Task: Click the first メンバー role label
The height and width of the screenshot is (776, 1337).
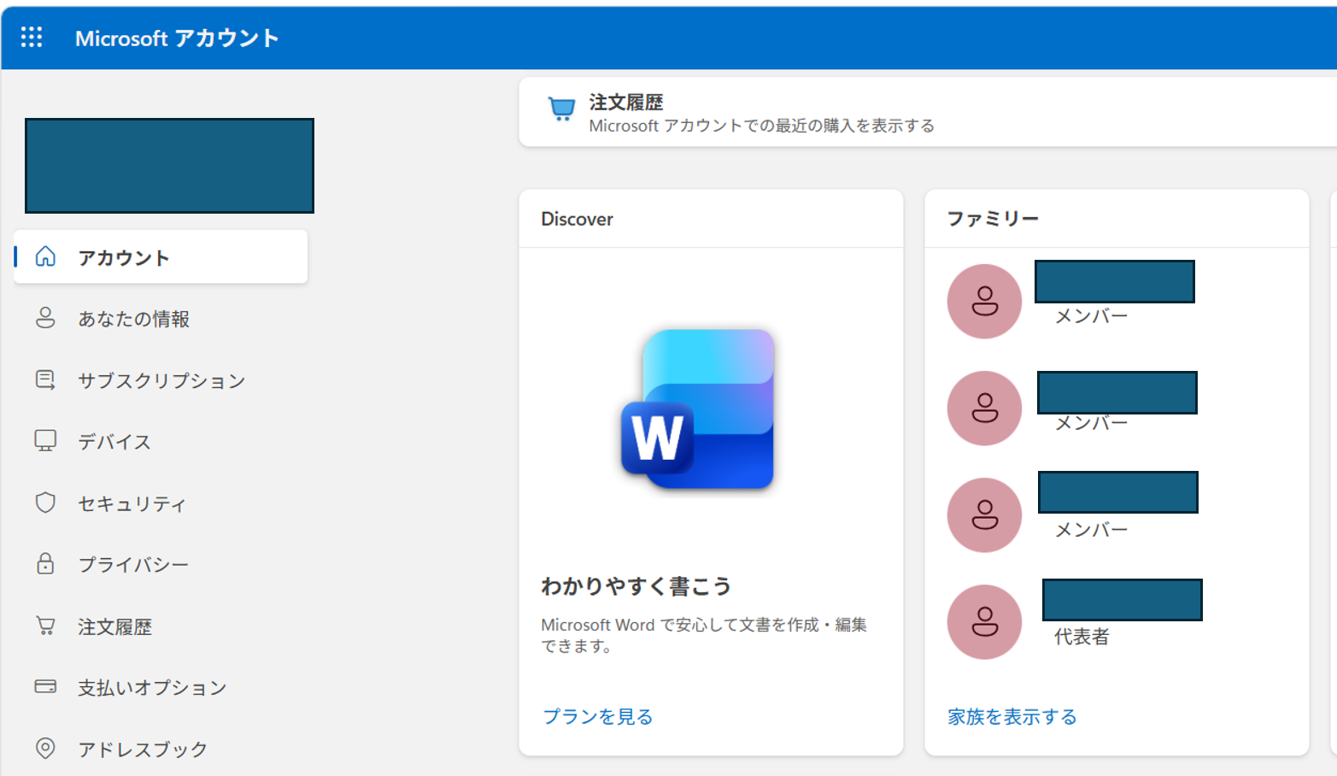Action: tap(1091, 316)
